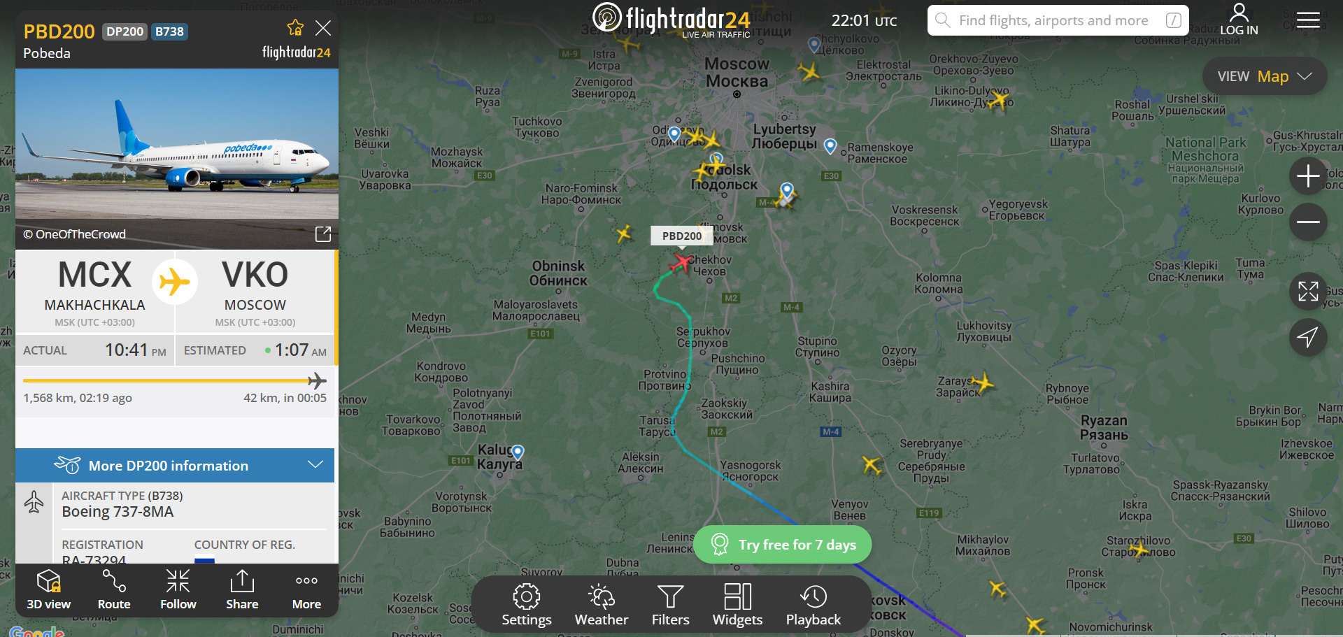Image resolution: width=1343 pixels, height=637 pixels.
Task: Open 3D view of the flight
Action: click(48, 590)
